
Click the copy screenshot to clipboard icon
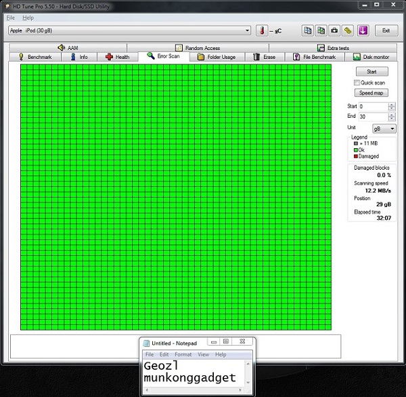click(x=321, y=30)
